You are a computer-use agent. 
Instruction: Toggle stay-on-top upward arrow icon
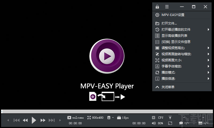click(x=170, y=118)
